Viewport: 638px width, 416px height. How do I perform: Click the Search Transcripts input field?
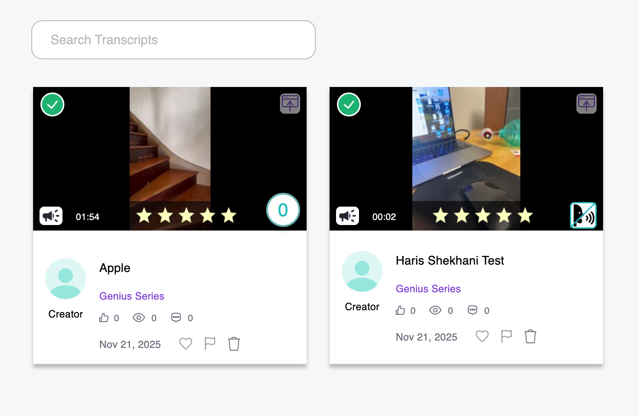[173, 40]
